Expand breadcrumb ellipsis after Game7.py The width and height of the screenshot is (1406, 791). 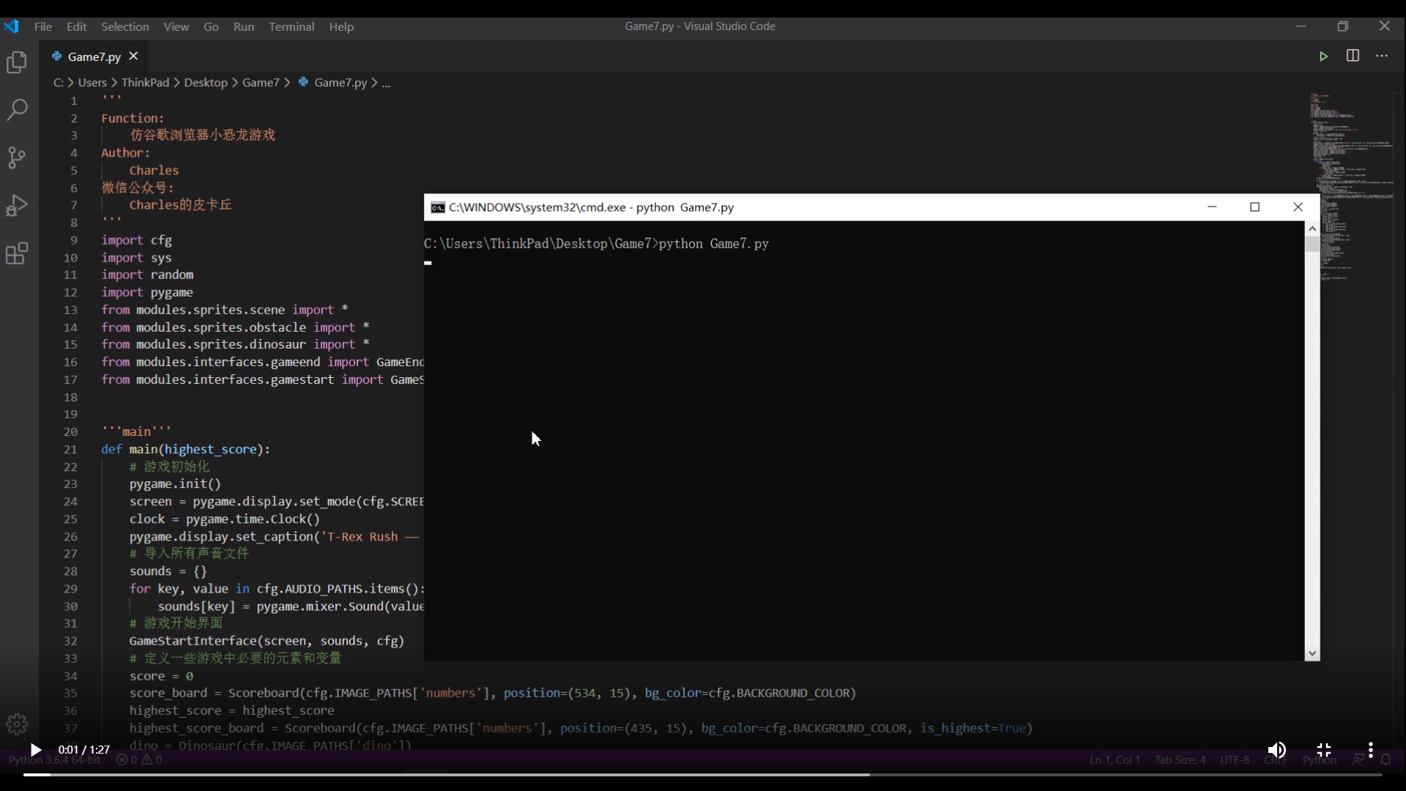point(386,83)
